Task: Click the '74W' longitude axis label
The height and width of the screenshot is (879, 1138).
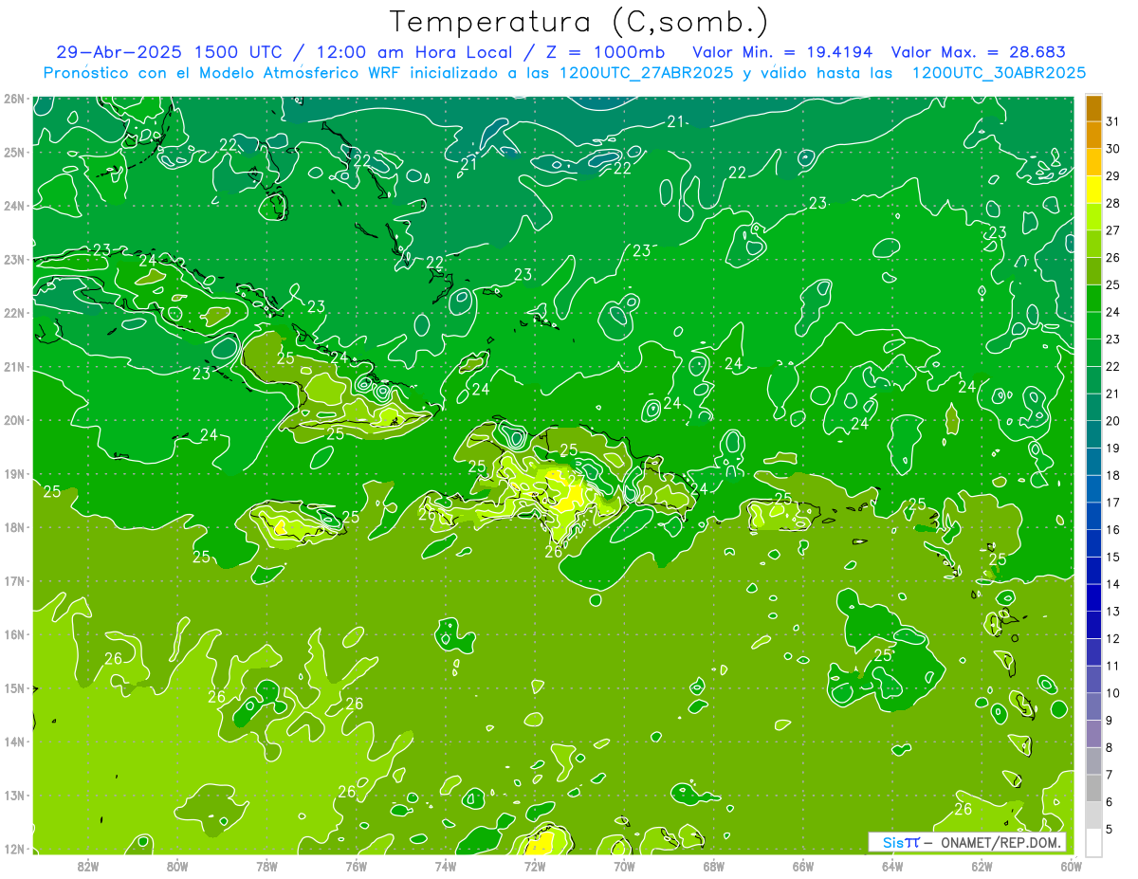Action: [x=446, y=867]
